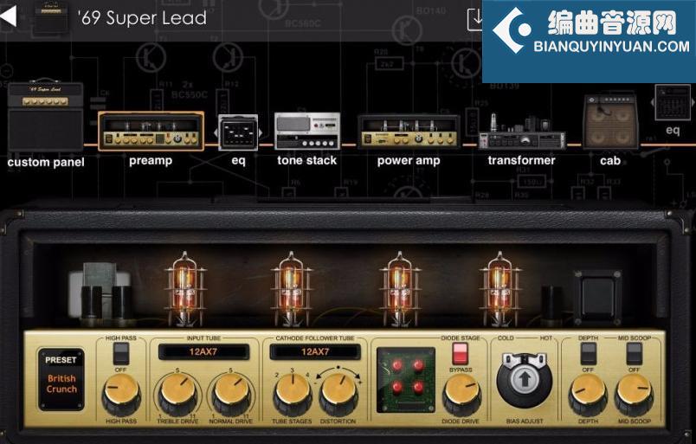Open the CATHODE FOLLOWER TUBE 12AX7 selector

tap(315, 352)
